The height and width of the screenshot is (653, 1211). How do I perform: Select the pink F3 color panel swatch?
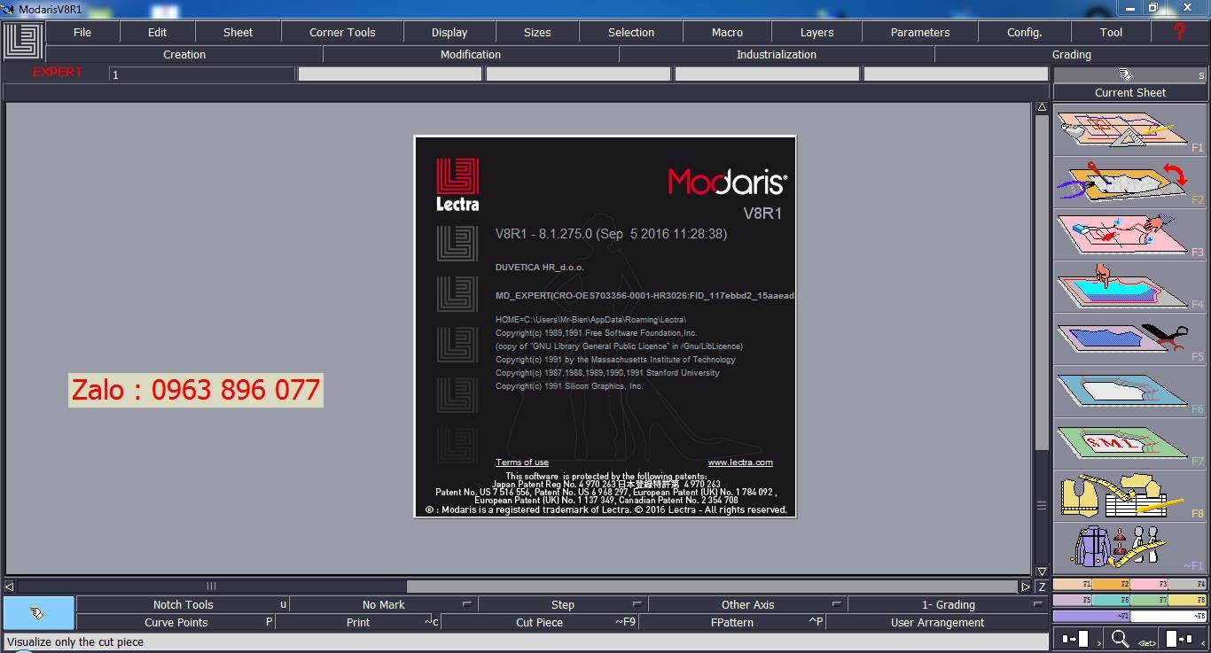pyautogui.click(x=1149, y=584)
